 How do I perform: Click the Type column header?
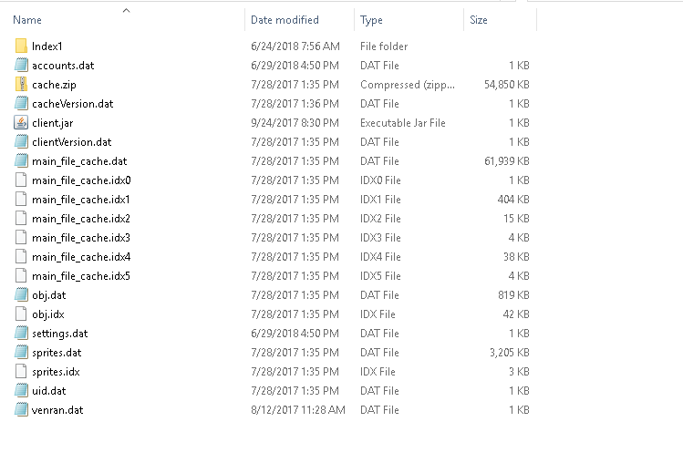coord(371,20)
